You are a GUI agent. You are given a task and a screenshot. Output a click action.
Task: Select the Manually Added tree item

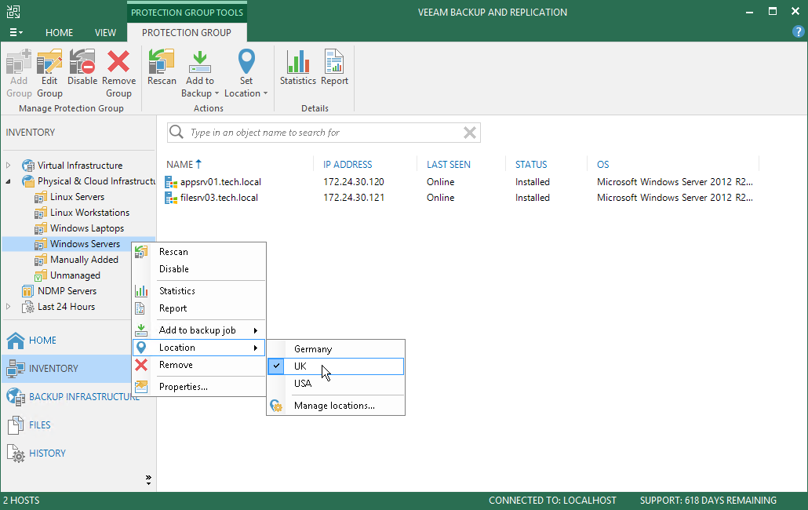click(84, 260)
